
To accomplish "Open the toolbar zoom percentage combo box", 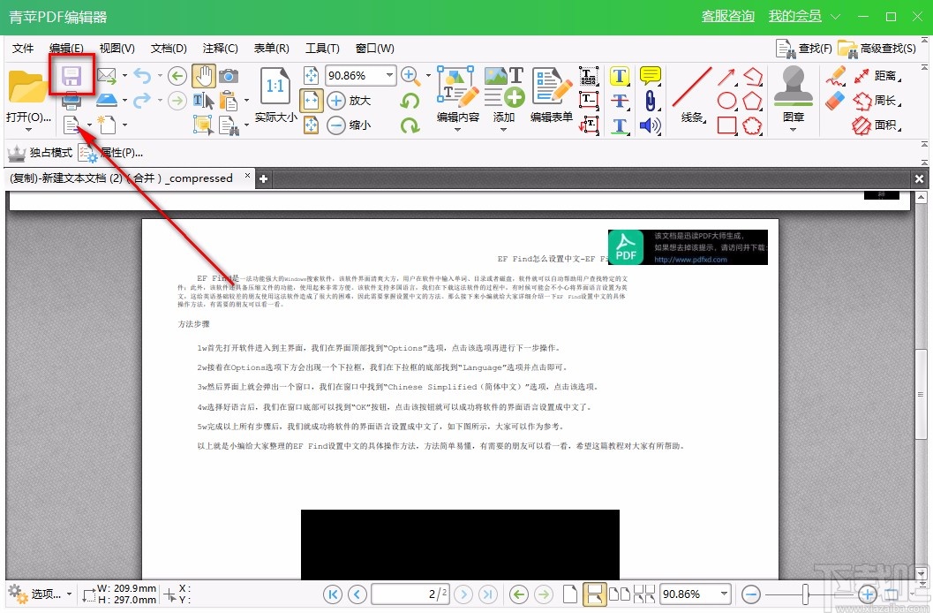I will (361, 76).
